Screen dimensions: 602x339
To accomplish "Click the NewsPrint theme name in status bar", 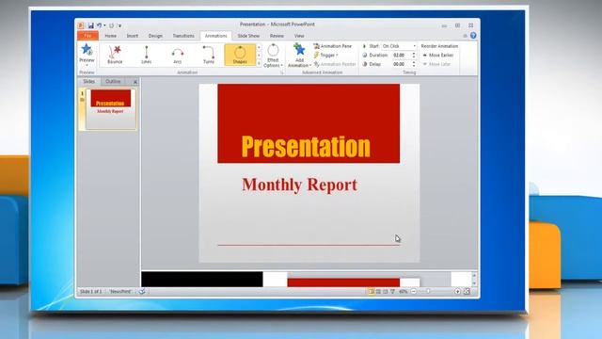I will (x=120, y=292).
